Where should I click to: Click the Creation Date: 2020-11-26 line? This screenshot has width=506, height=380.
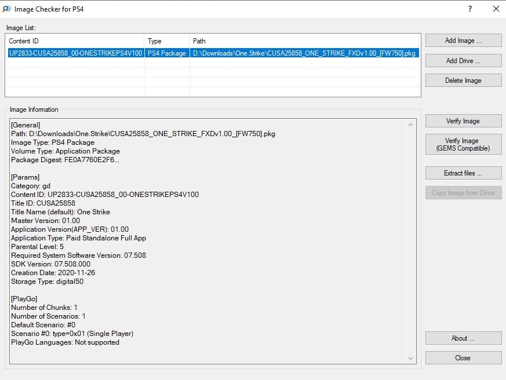point(53,273)
